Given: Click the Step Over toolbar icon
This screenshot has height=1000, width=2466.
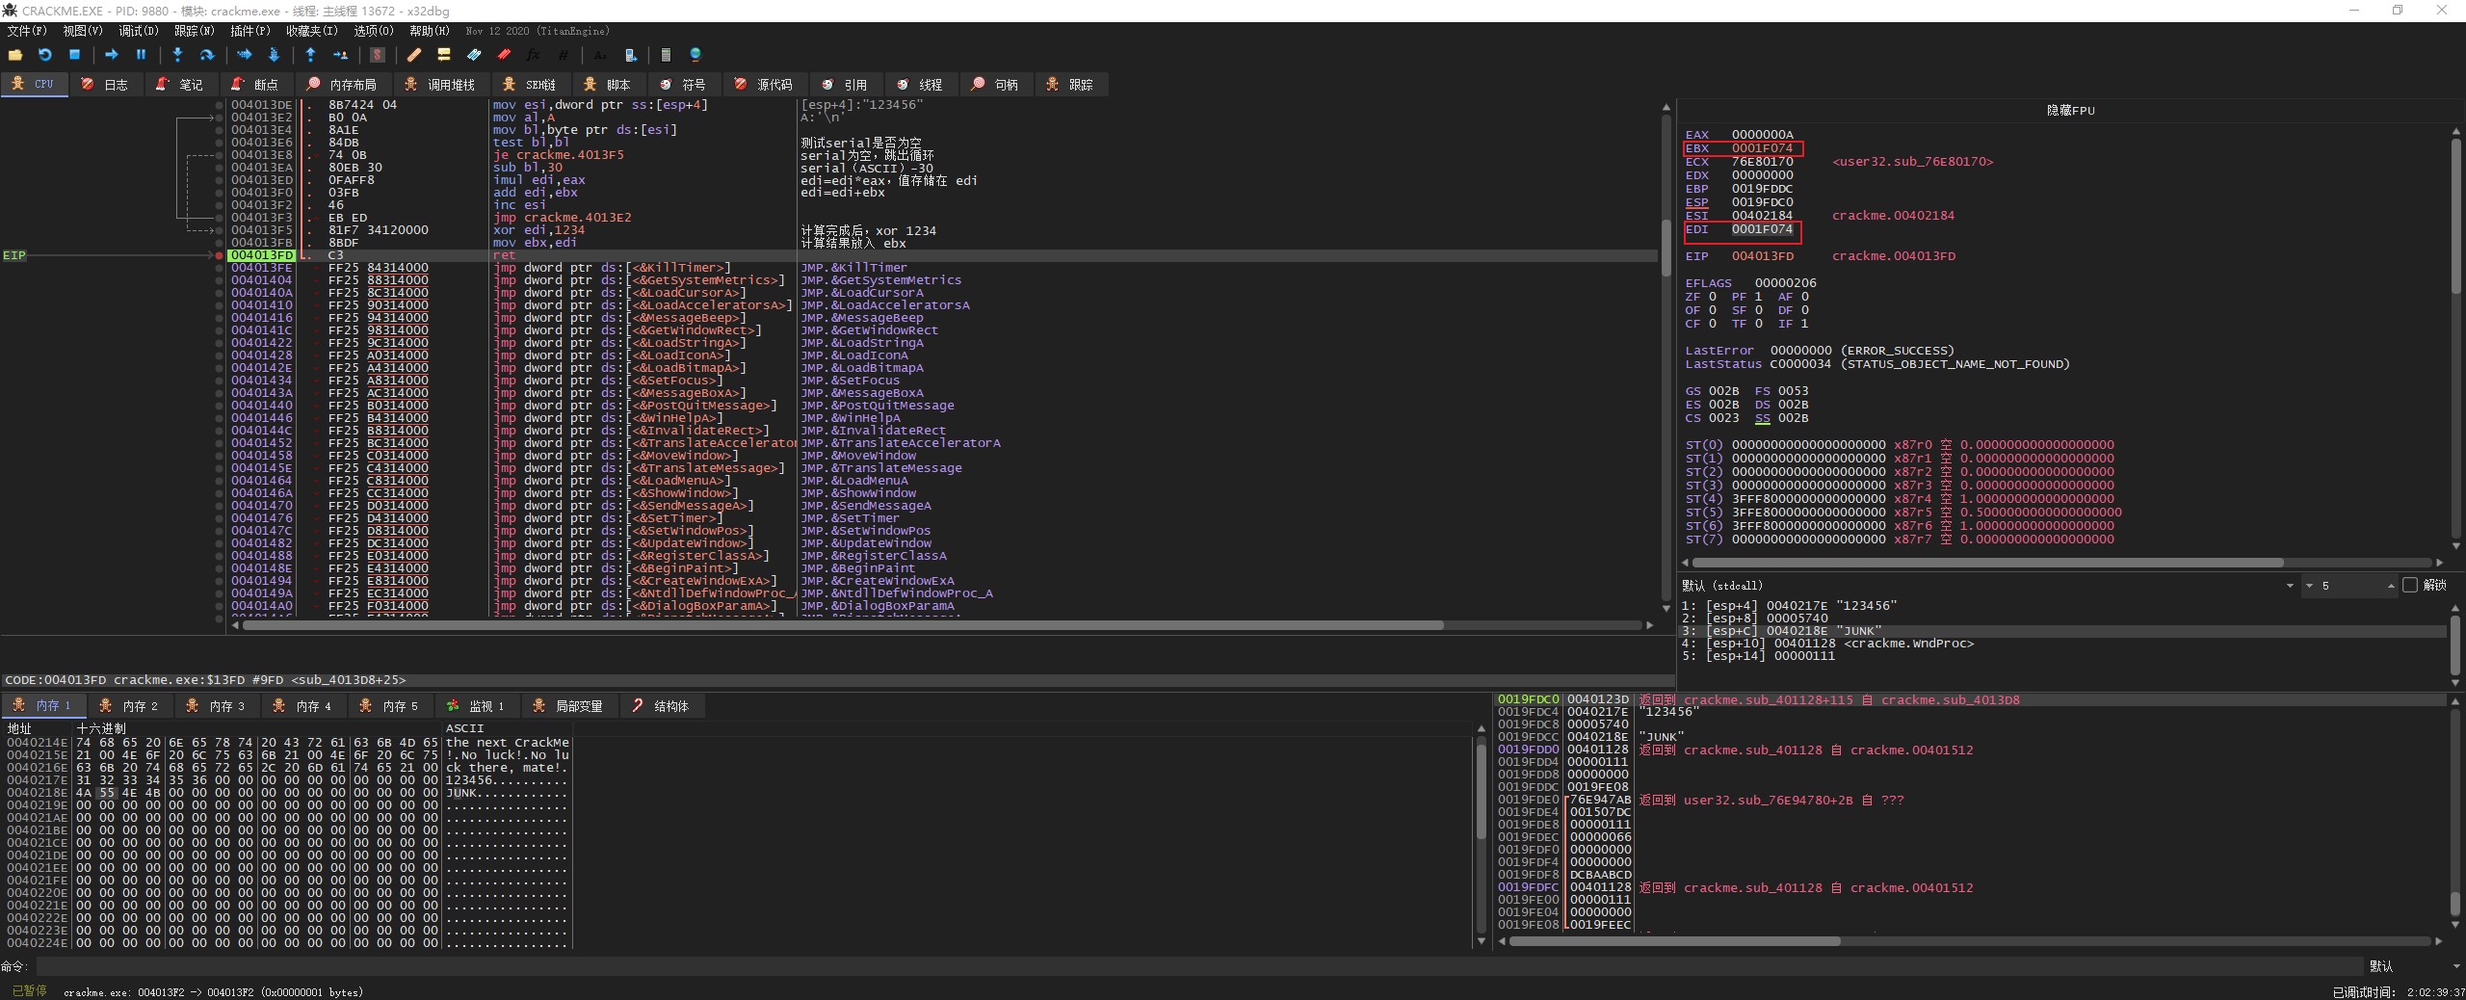Looking at the screenshot, I should pyautogui.click(x=206, y=55).
